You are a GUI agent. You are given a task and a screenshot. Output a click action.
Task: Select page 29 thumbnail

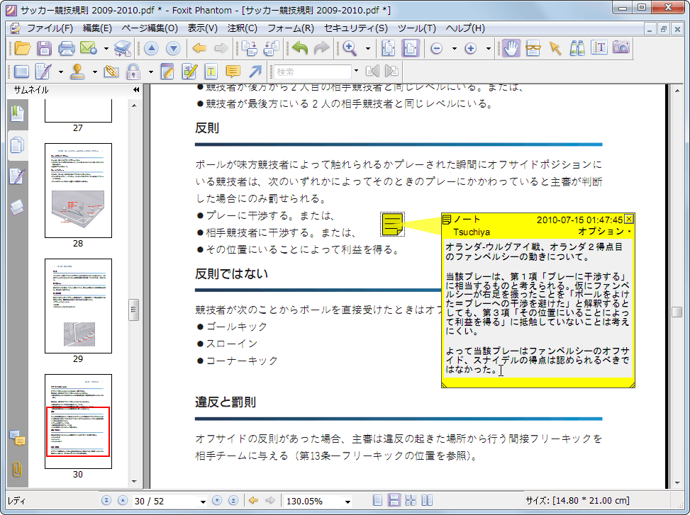point(78,306)
